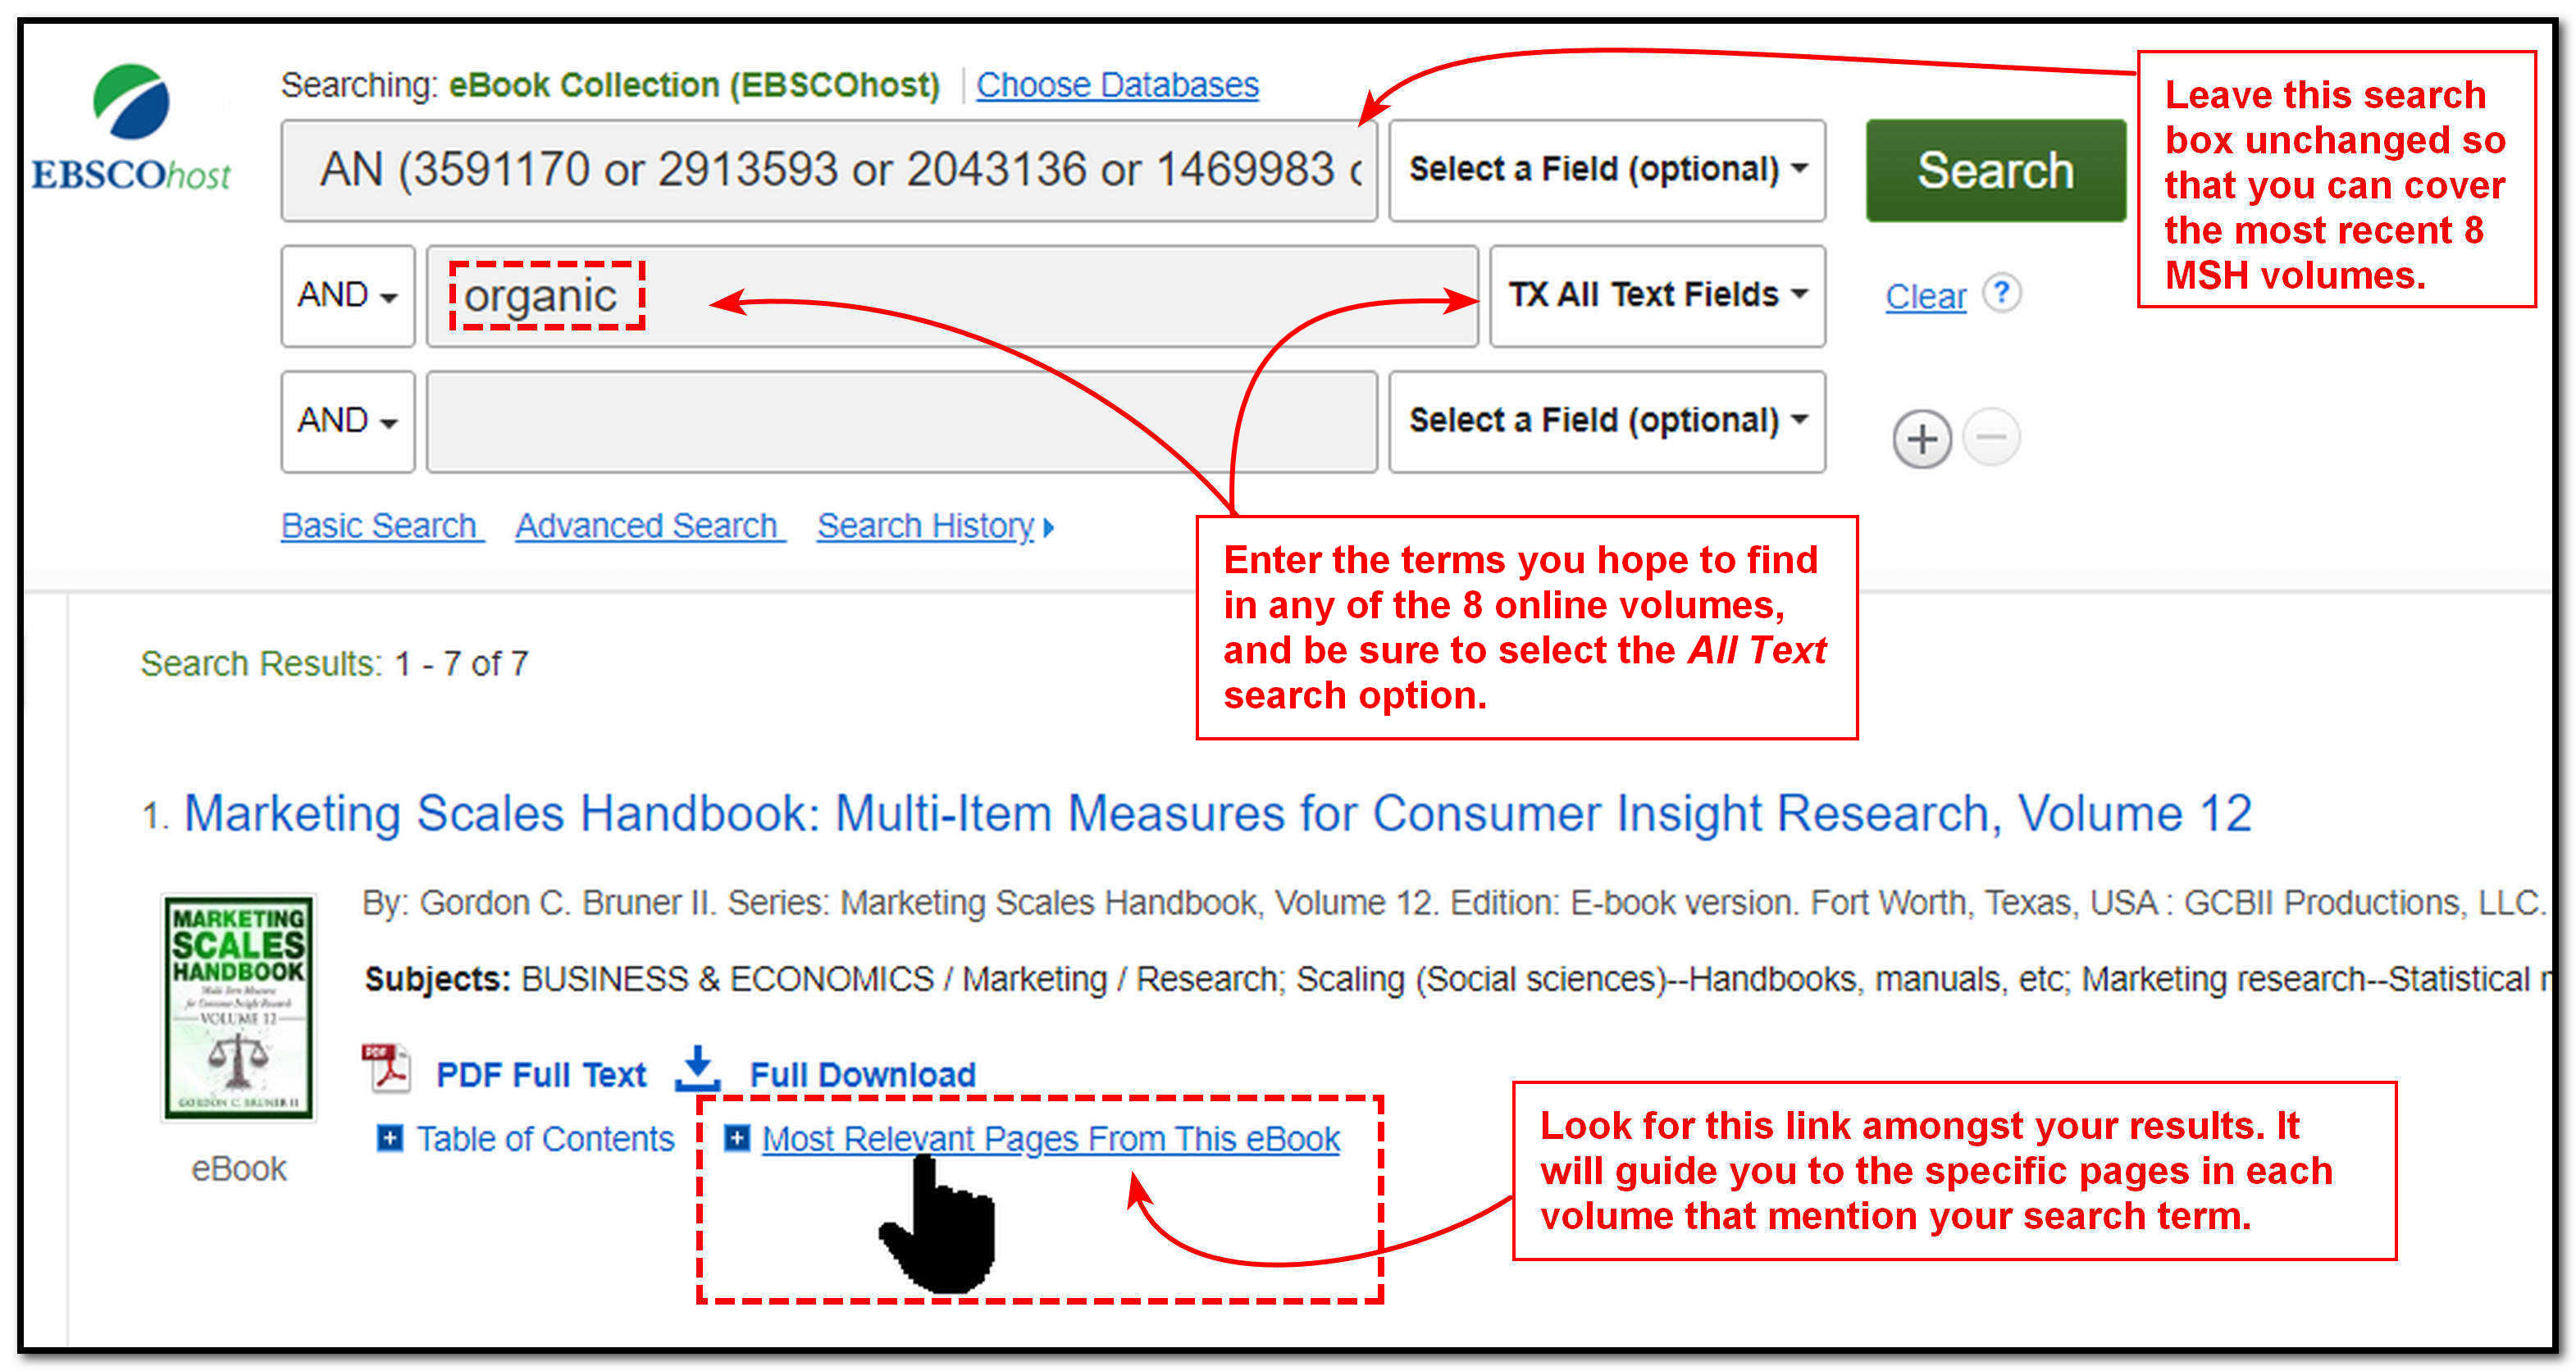This screenshot has width=2576, height=1371.
Task: Change the AND operator beside organic
Action: [x=348, y=296]
